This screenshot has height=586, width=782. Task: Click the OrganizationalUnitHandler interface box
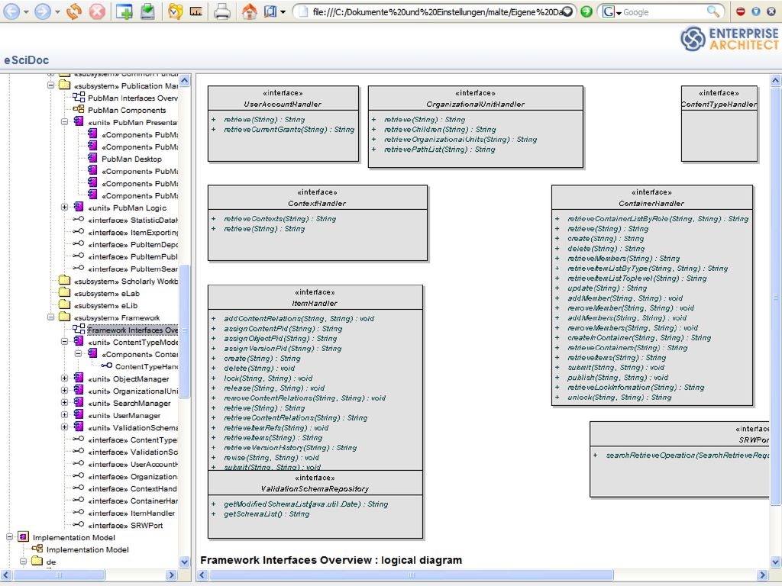pyautogui.click(x=475, y=127)
